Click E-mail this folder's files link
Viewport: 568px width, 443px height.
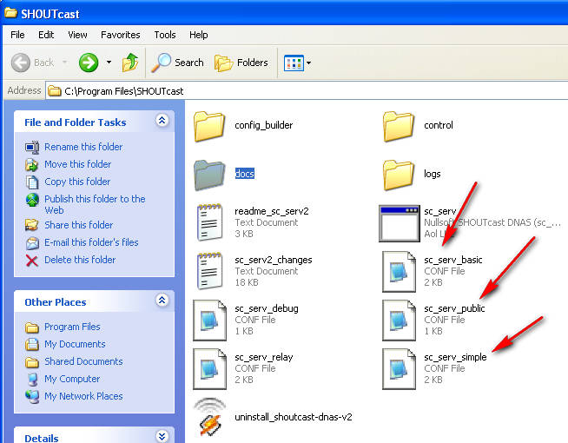click(x=91, y=242)
